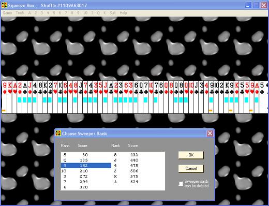
Task: Click the 2 rank menu item
Action: (36, 13)
